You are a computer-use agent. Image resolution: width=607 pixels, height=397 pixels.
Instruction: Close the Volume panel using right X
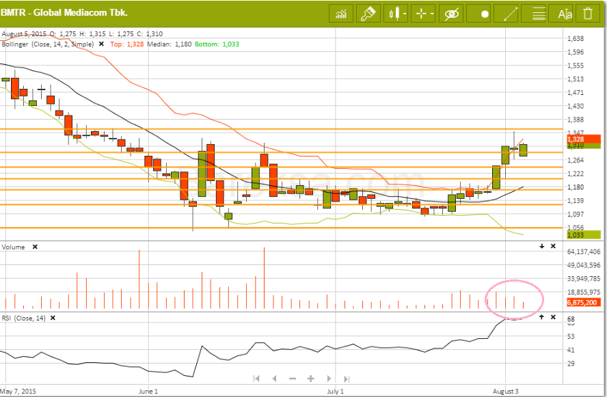tap(552, 246)
